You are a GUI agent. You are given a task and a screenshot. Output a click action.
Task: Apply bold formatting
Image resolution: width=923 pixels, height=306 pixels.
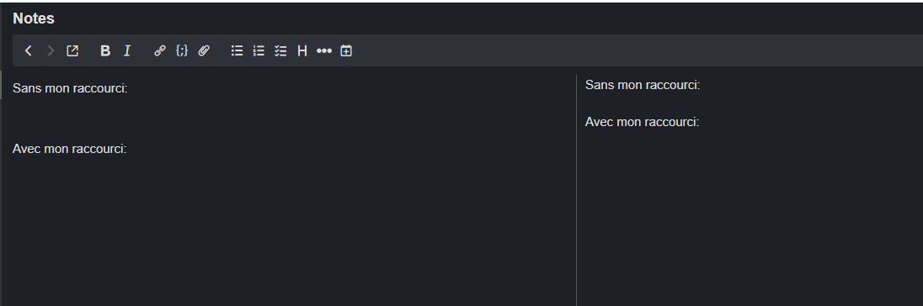click(x=105, y=51)
